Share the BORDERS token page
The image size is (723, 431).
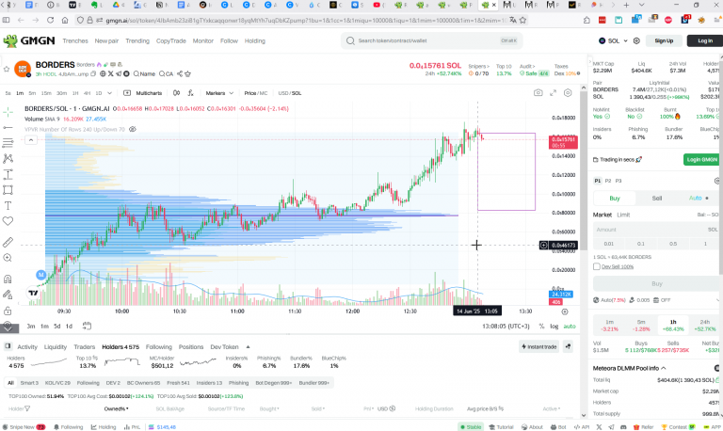[180, 73]
